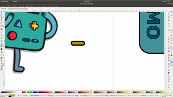This screenshot has height=97, width=173.
Task: Select the Spray tool
Action: pos(1,52)
